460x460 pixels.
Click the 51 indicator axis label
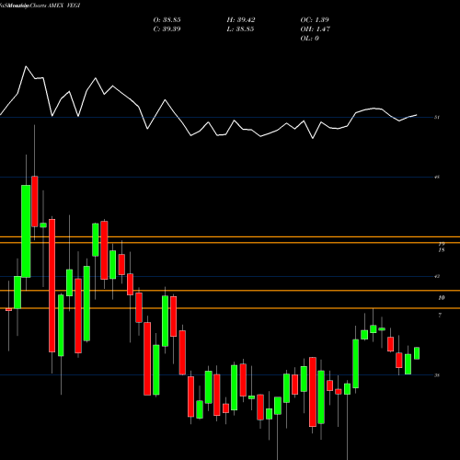click(437, 117)
